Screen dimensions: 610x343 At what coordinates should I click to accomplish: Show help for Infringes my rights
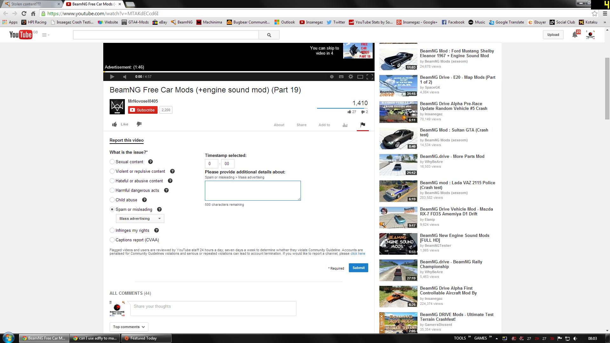point(157,230)
